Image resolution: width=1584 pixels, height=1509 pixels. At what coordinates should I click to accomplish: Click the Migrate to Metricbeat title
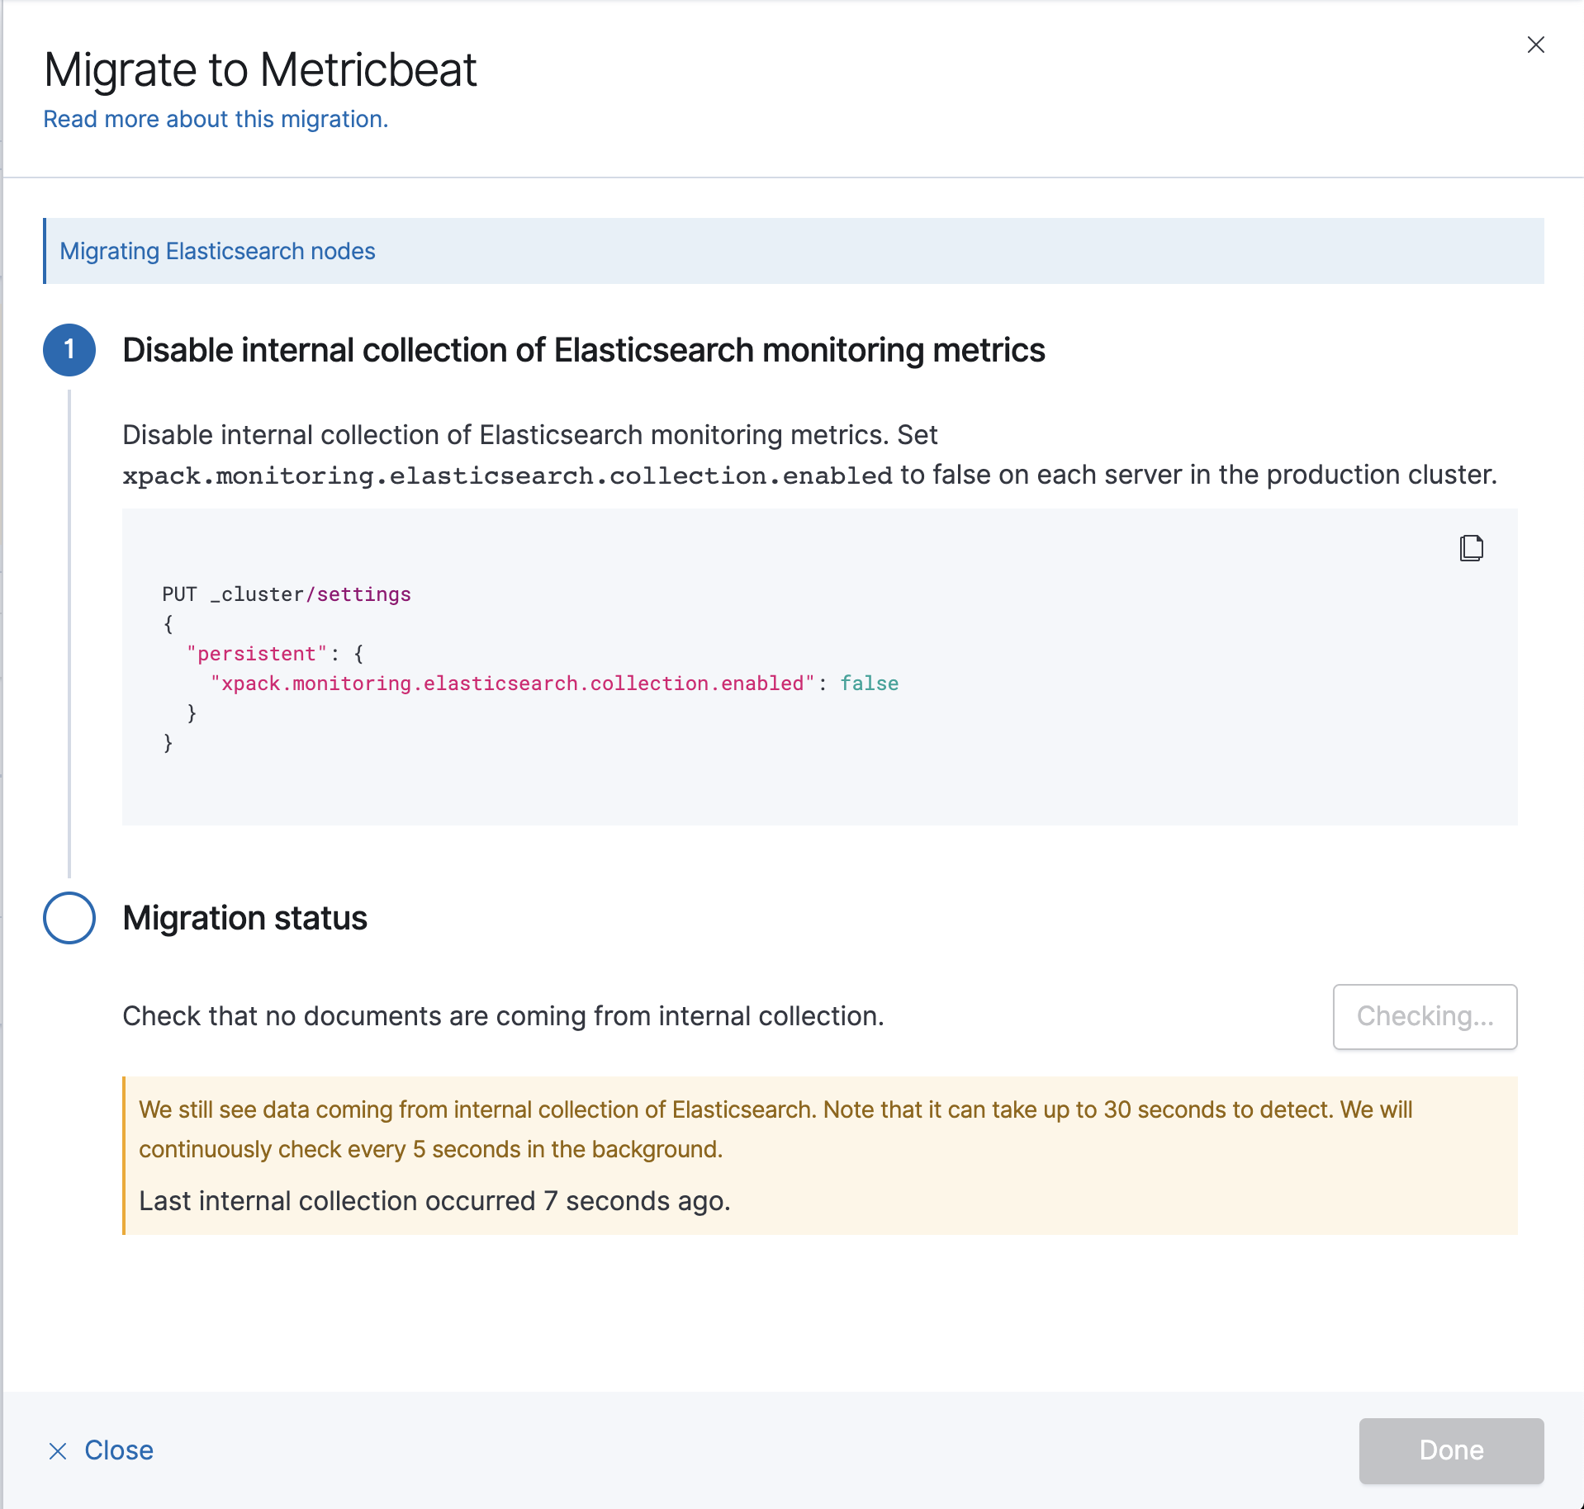click(x=260, y=69)
